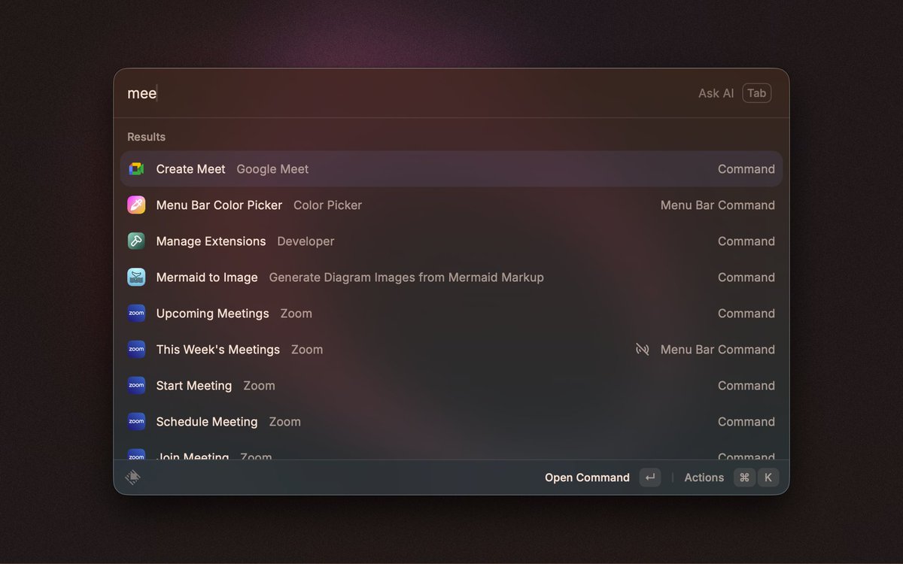Click the 'Command' label on Manage Extensions row
The height and width of the screenshot is (564, 903).
click(x=746, y=241)
